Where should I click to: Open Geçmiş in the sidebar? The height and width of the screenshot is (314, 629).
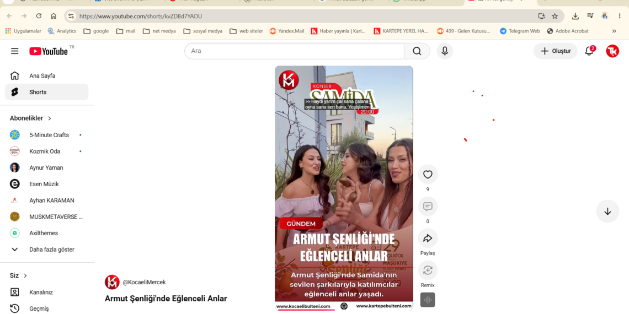pos(46,308)
